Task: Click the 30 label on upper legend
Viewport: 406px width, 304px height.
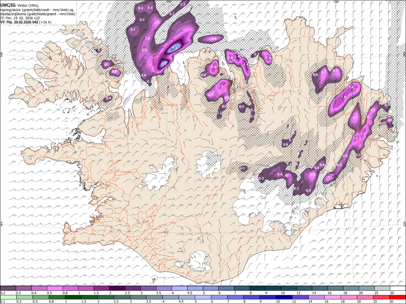Action: (x=392, y=293)
